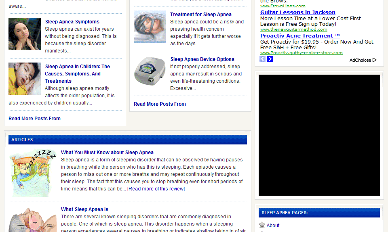Click the sleep apnea device machine thumbnail

coord(150,71)
